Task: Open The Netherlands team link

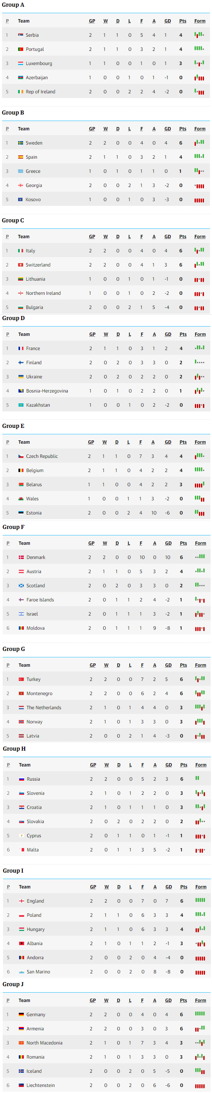Action: (44, 708)
